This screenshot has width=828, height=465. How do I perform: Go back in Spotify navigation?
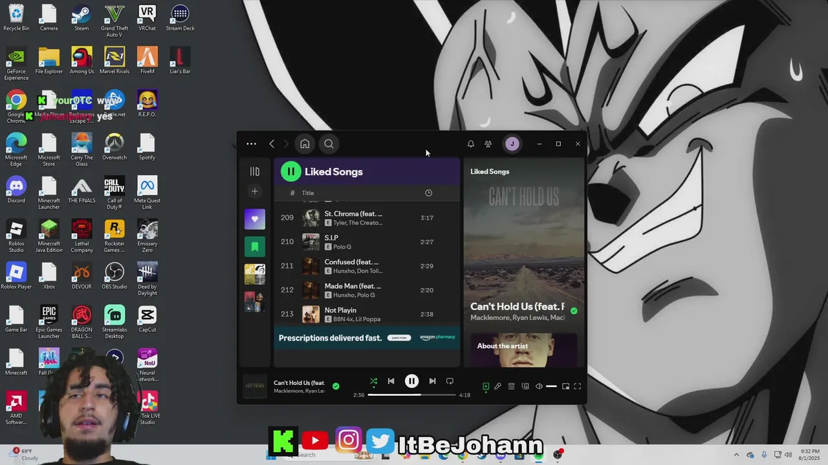[272, 144]
